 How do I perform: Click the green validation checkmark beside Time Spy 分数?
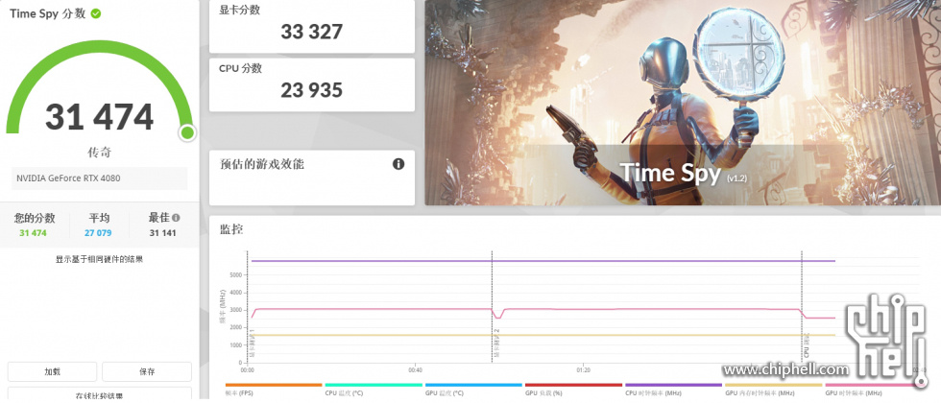95,13
